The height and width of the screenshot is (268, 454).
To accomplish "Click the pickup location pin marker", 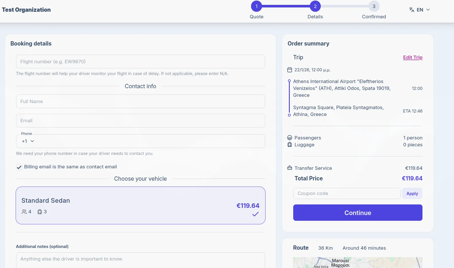I will (289, 81).
